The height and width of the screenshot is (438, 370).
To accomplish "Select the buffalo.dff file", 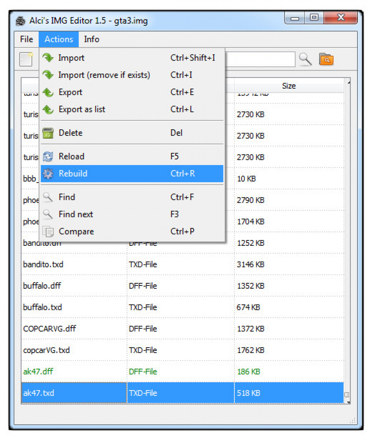I will point(182,286).
